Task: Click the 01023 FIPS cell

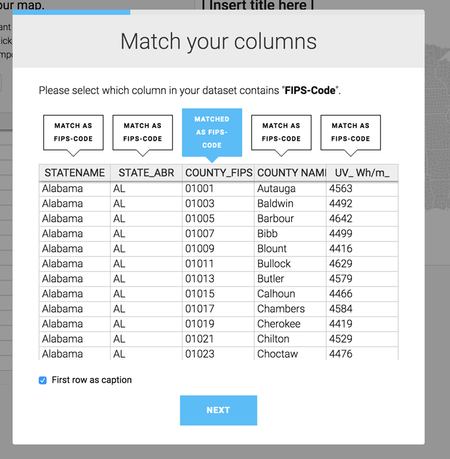Action: pos(218,354)
